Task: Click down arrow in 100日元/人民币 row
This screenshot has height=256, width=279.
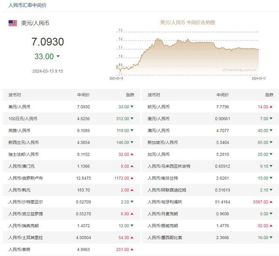Action: [132, 118]
